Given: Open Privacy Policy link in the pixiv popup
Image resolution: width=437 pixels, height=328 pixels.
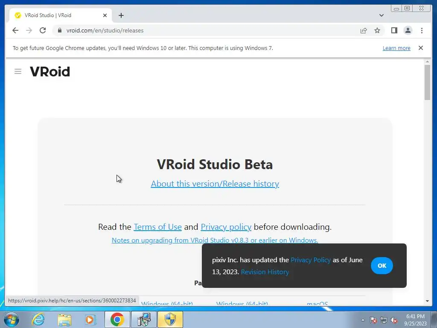Looking at the screenshot, I should point(311,260).
